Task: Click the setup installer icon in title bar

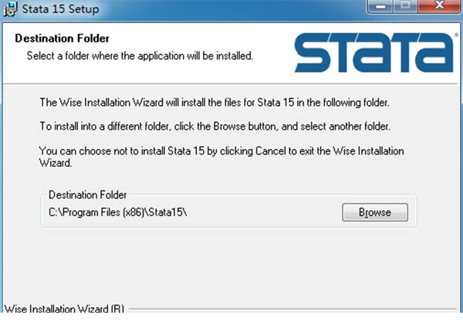Action: pos(11,8)
